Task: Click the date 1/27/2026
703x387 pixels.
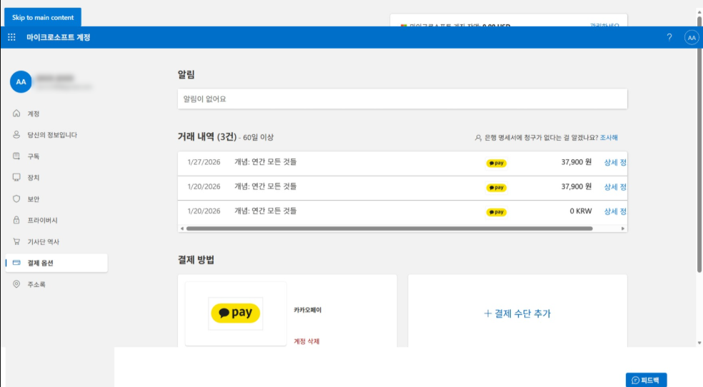Action: pyautogui.click(x=204, y=162)
